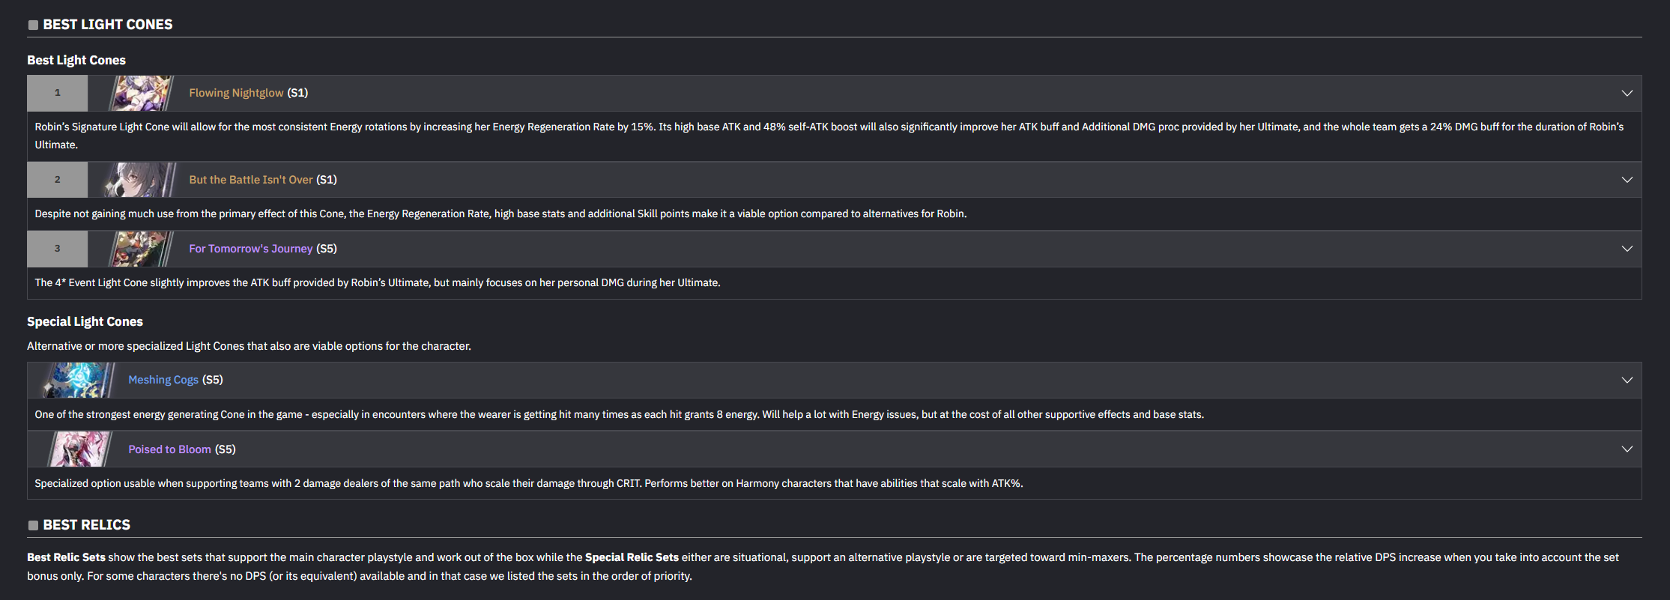
Task: Open the But the Battle Isn't Over link
Action: [250, 180]
